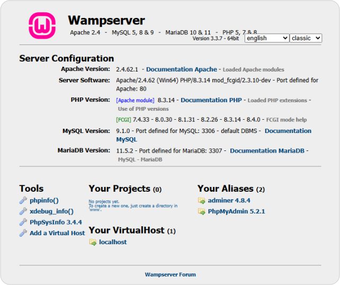Click the Your Projects (0) heading
This screenshot has width=340, height=285.
coord(125,189)
